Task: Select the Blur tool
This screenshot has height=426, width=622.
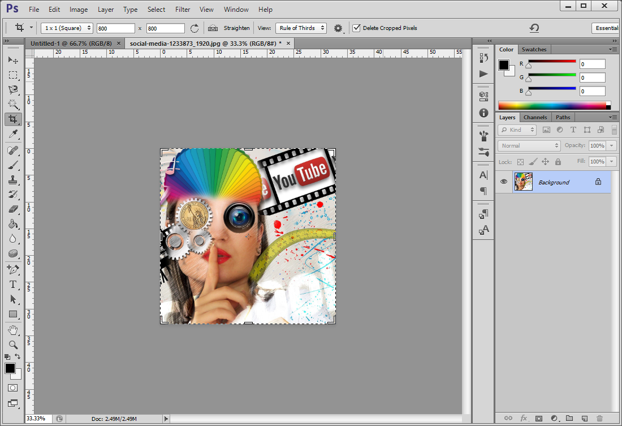Action: tap(13, 238)
